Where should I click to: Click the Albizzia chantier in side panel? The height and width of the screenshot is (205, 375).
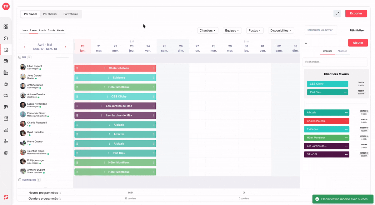(327, 112)
